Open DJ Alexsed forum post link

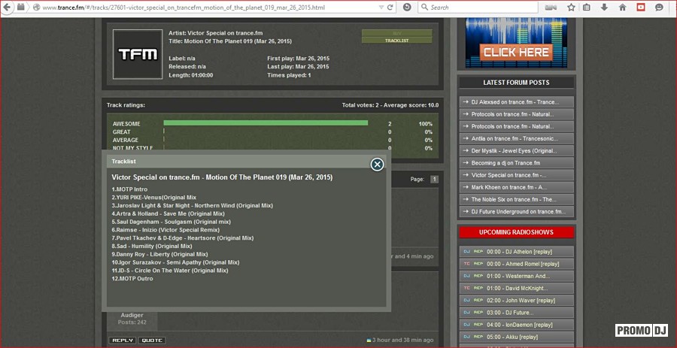515,102
